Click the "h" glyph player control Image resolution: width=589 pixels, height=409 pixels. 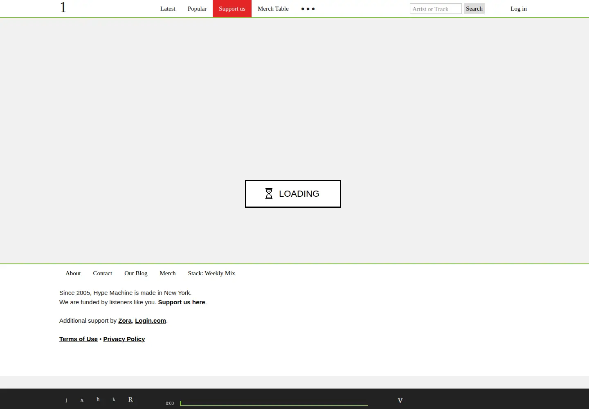point(98,399)
